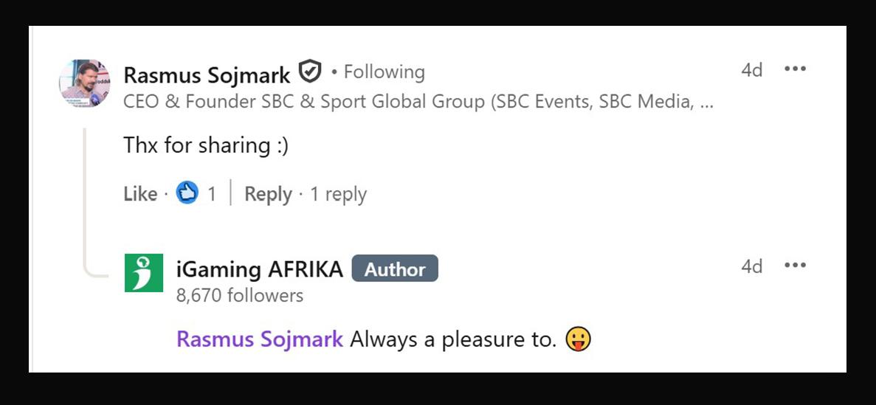Image resolution: width=876 pixels, height=405 pixels.
Task: Click the timestamp on iGaming AFRIKA's reply
Action: click(x=751, y=266)
